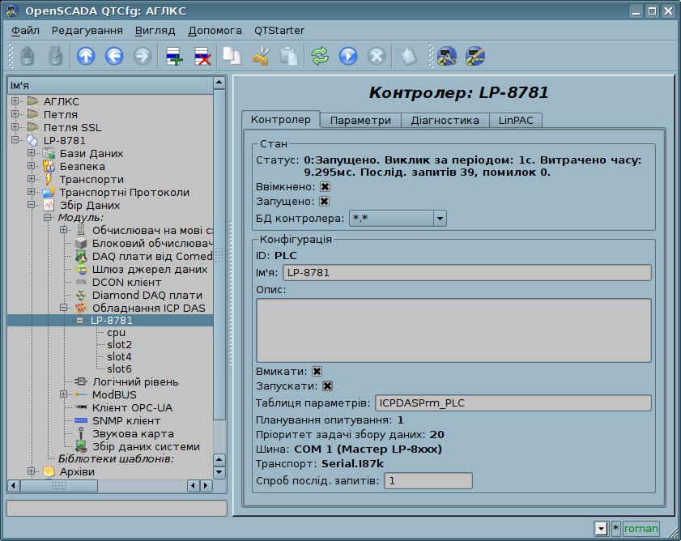The image size is (681, 541).
Task: Click the blue Up arrow toolbar icon
Action: [x=86, y=56]
